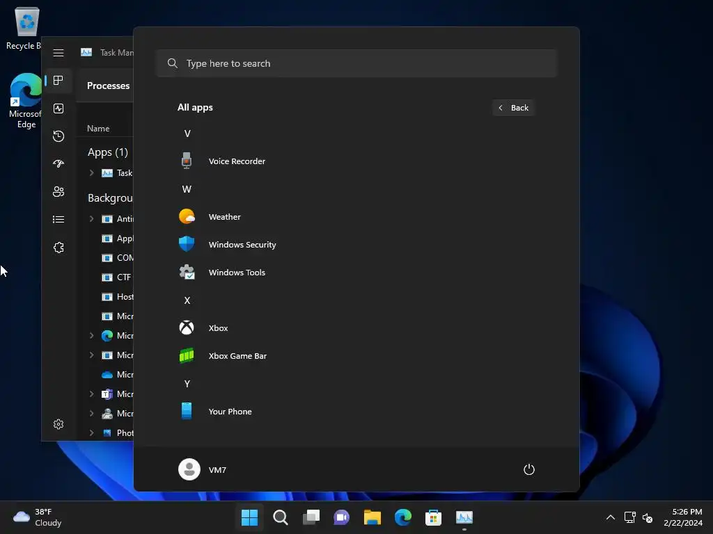Sort by Name column in Task Manager
This screenshot has width=713, height=534.
point(98,129)
